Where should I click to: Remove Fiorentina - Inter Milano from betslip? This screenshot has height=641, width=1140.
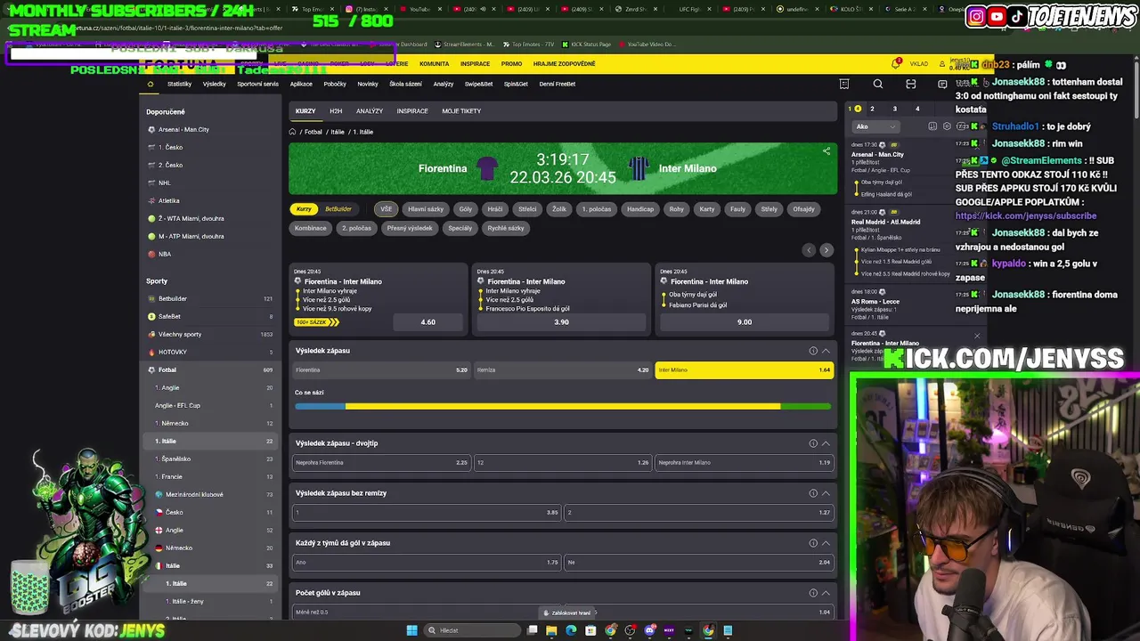(x=977, y=336)
